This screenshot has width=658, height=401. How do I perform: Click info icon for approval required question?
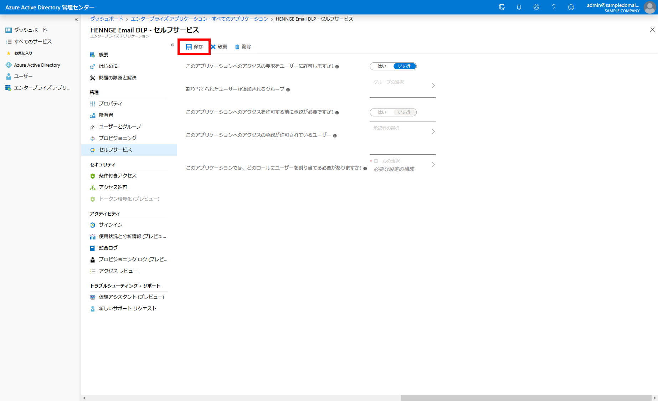pos(337,113)
